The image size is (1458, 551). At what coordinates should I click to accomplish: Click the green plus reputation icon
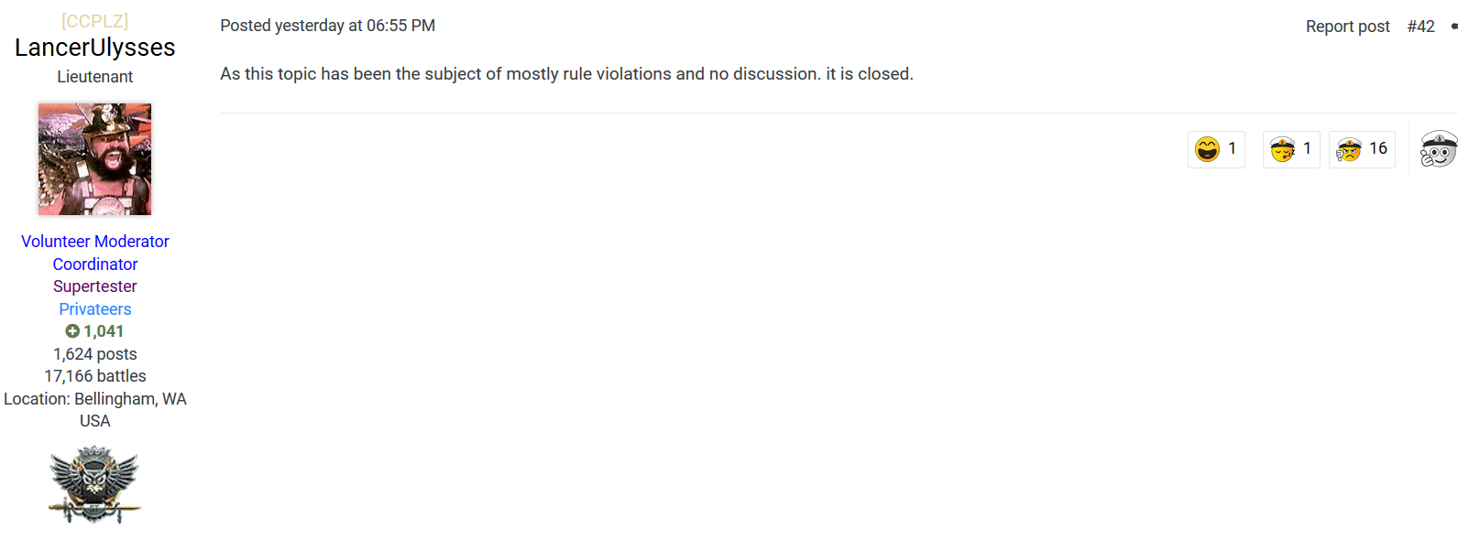click(x=72, y=331)
